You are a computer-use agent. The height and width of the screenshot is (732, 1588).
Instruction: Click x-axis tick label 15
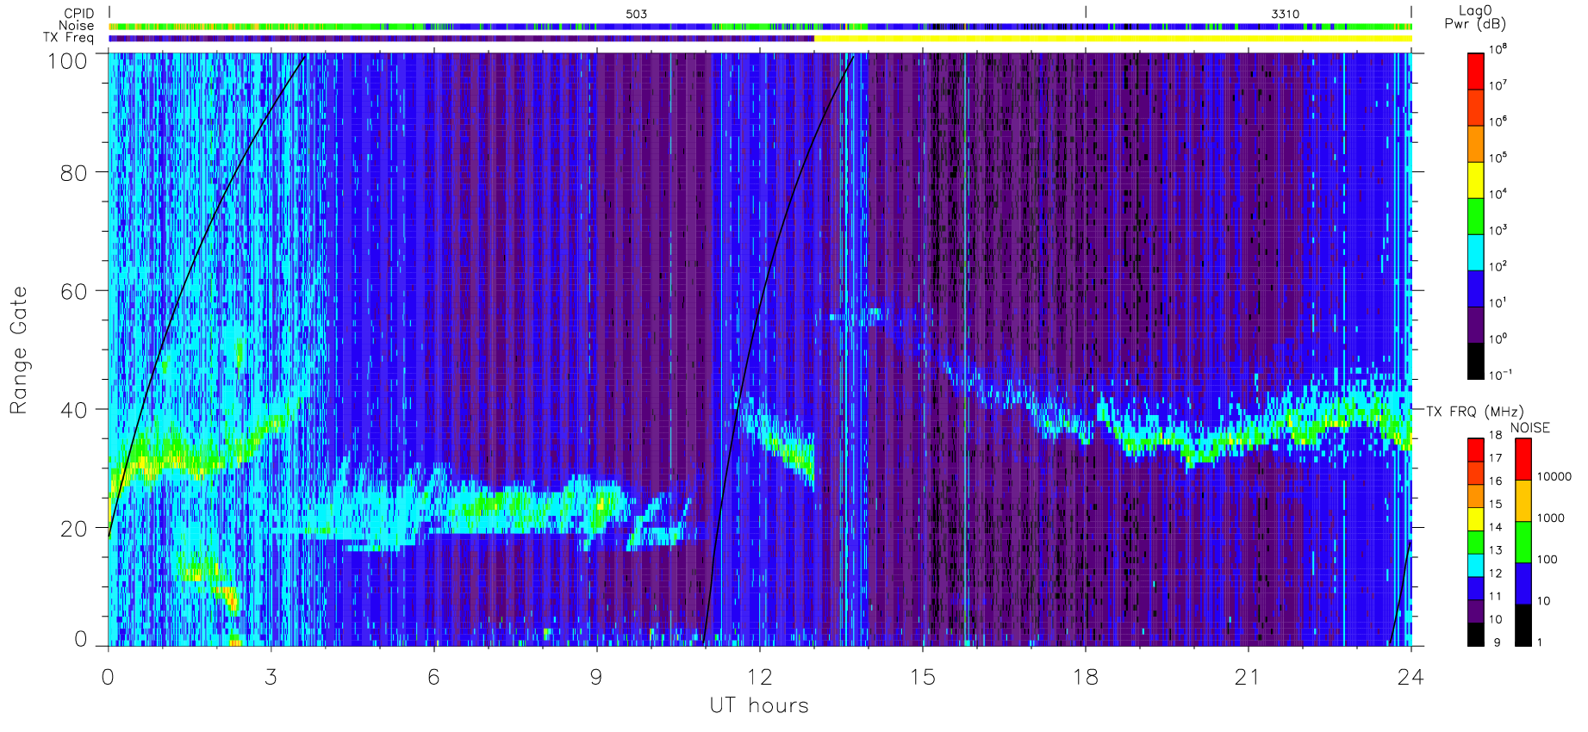click(922, 677)
